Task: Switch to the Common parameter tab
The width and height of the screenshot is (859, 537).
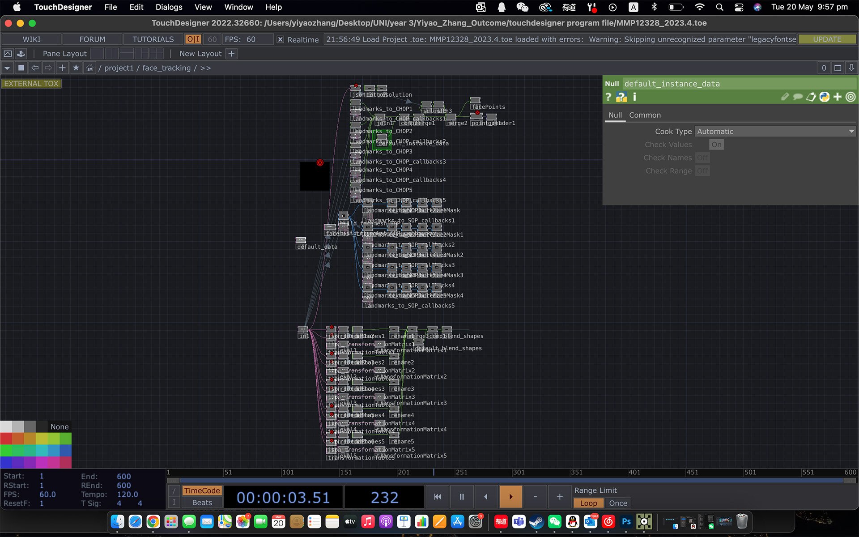Action: (x=645, y=115)
